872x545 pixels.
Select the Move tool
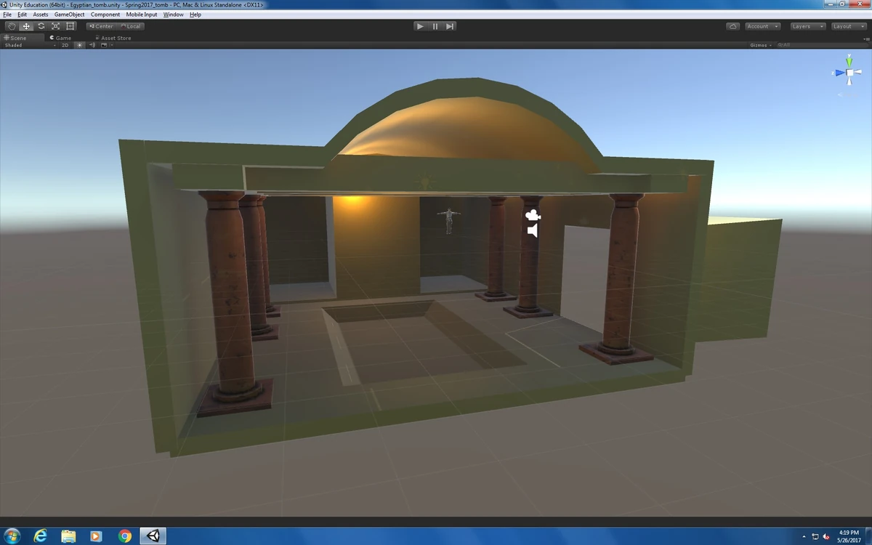click(26, 26)
